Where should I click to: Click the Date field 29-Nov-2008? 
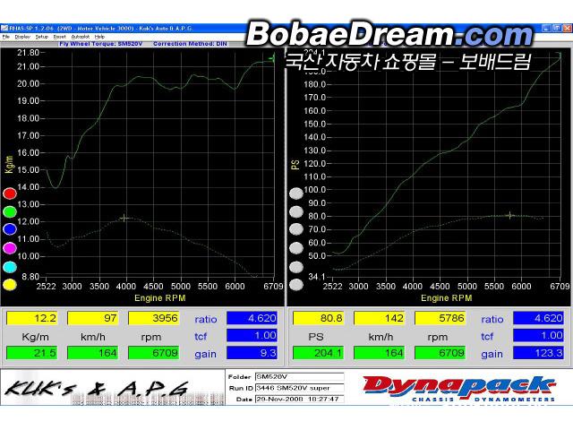pos(300,399)
